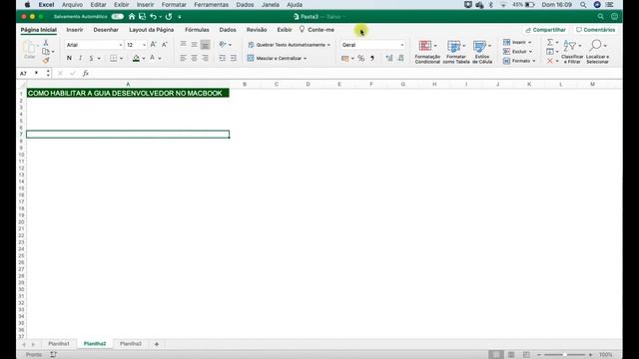Apply percent style format

point(361,58)
